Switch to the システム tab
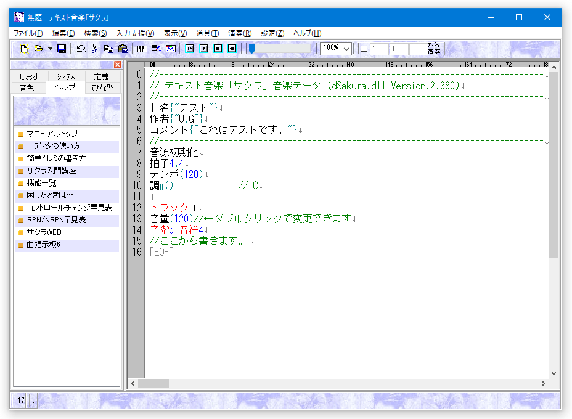Viewport: 572px width, 419px height. pos(66,76)
